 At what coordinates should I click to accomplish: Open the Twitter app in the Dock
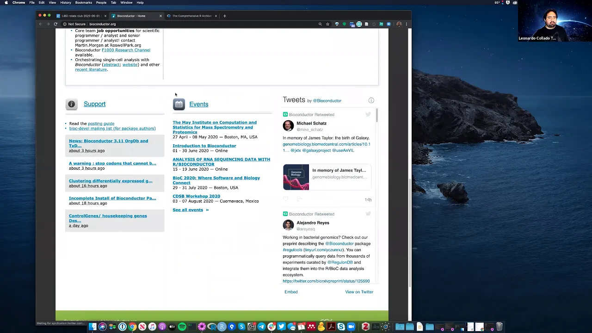coord(282,327)
